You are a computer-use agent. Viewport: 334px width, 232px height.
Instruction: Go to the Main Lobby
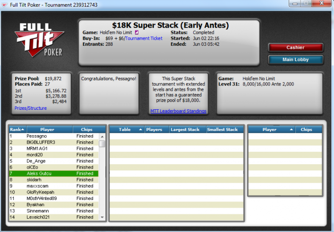point(296,60)
